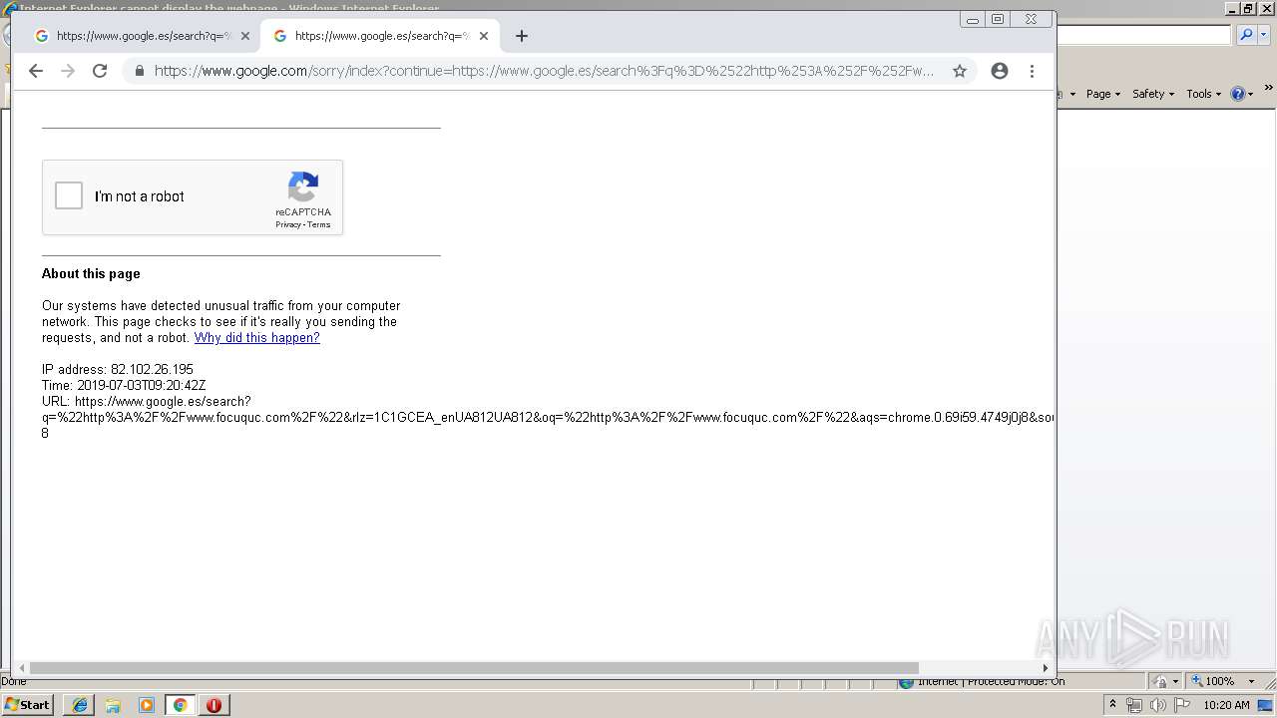Click the horizontal scrollbar thumb in Chrome

(474, 668)
